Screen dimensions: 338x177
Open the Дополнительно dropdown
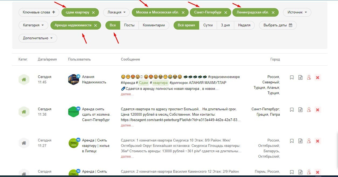pos(37,38)
